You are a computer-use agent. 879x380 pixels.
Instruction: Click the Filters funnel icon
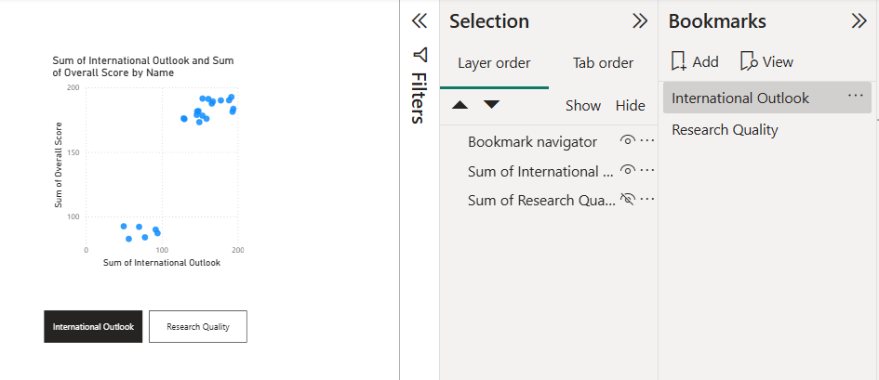420,55
